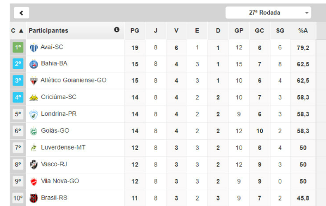Sort table by SG column header

tap(280, 31)
